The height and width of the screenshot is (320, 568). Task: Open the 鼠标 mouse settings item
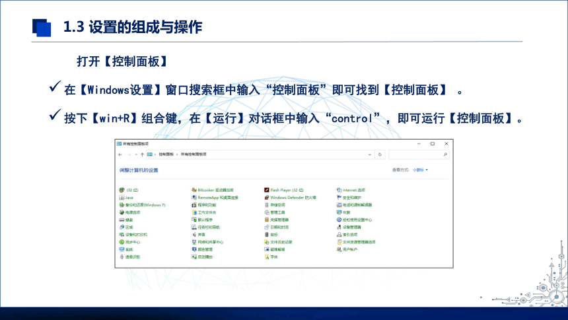pyautogui.click(x=271, y=235)
